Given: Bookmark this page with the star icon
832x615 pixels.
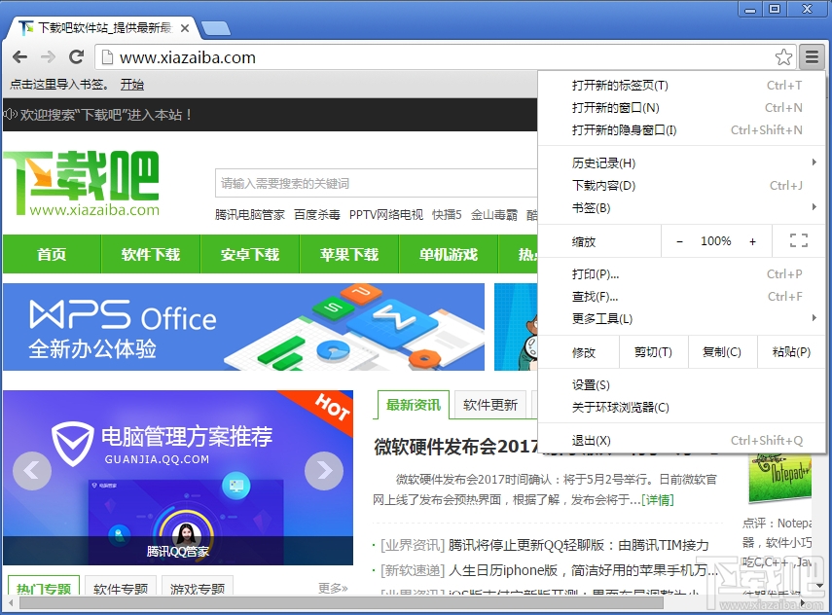Looking at the screenshot, I should click(784, 57).
